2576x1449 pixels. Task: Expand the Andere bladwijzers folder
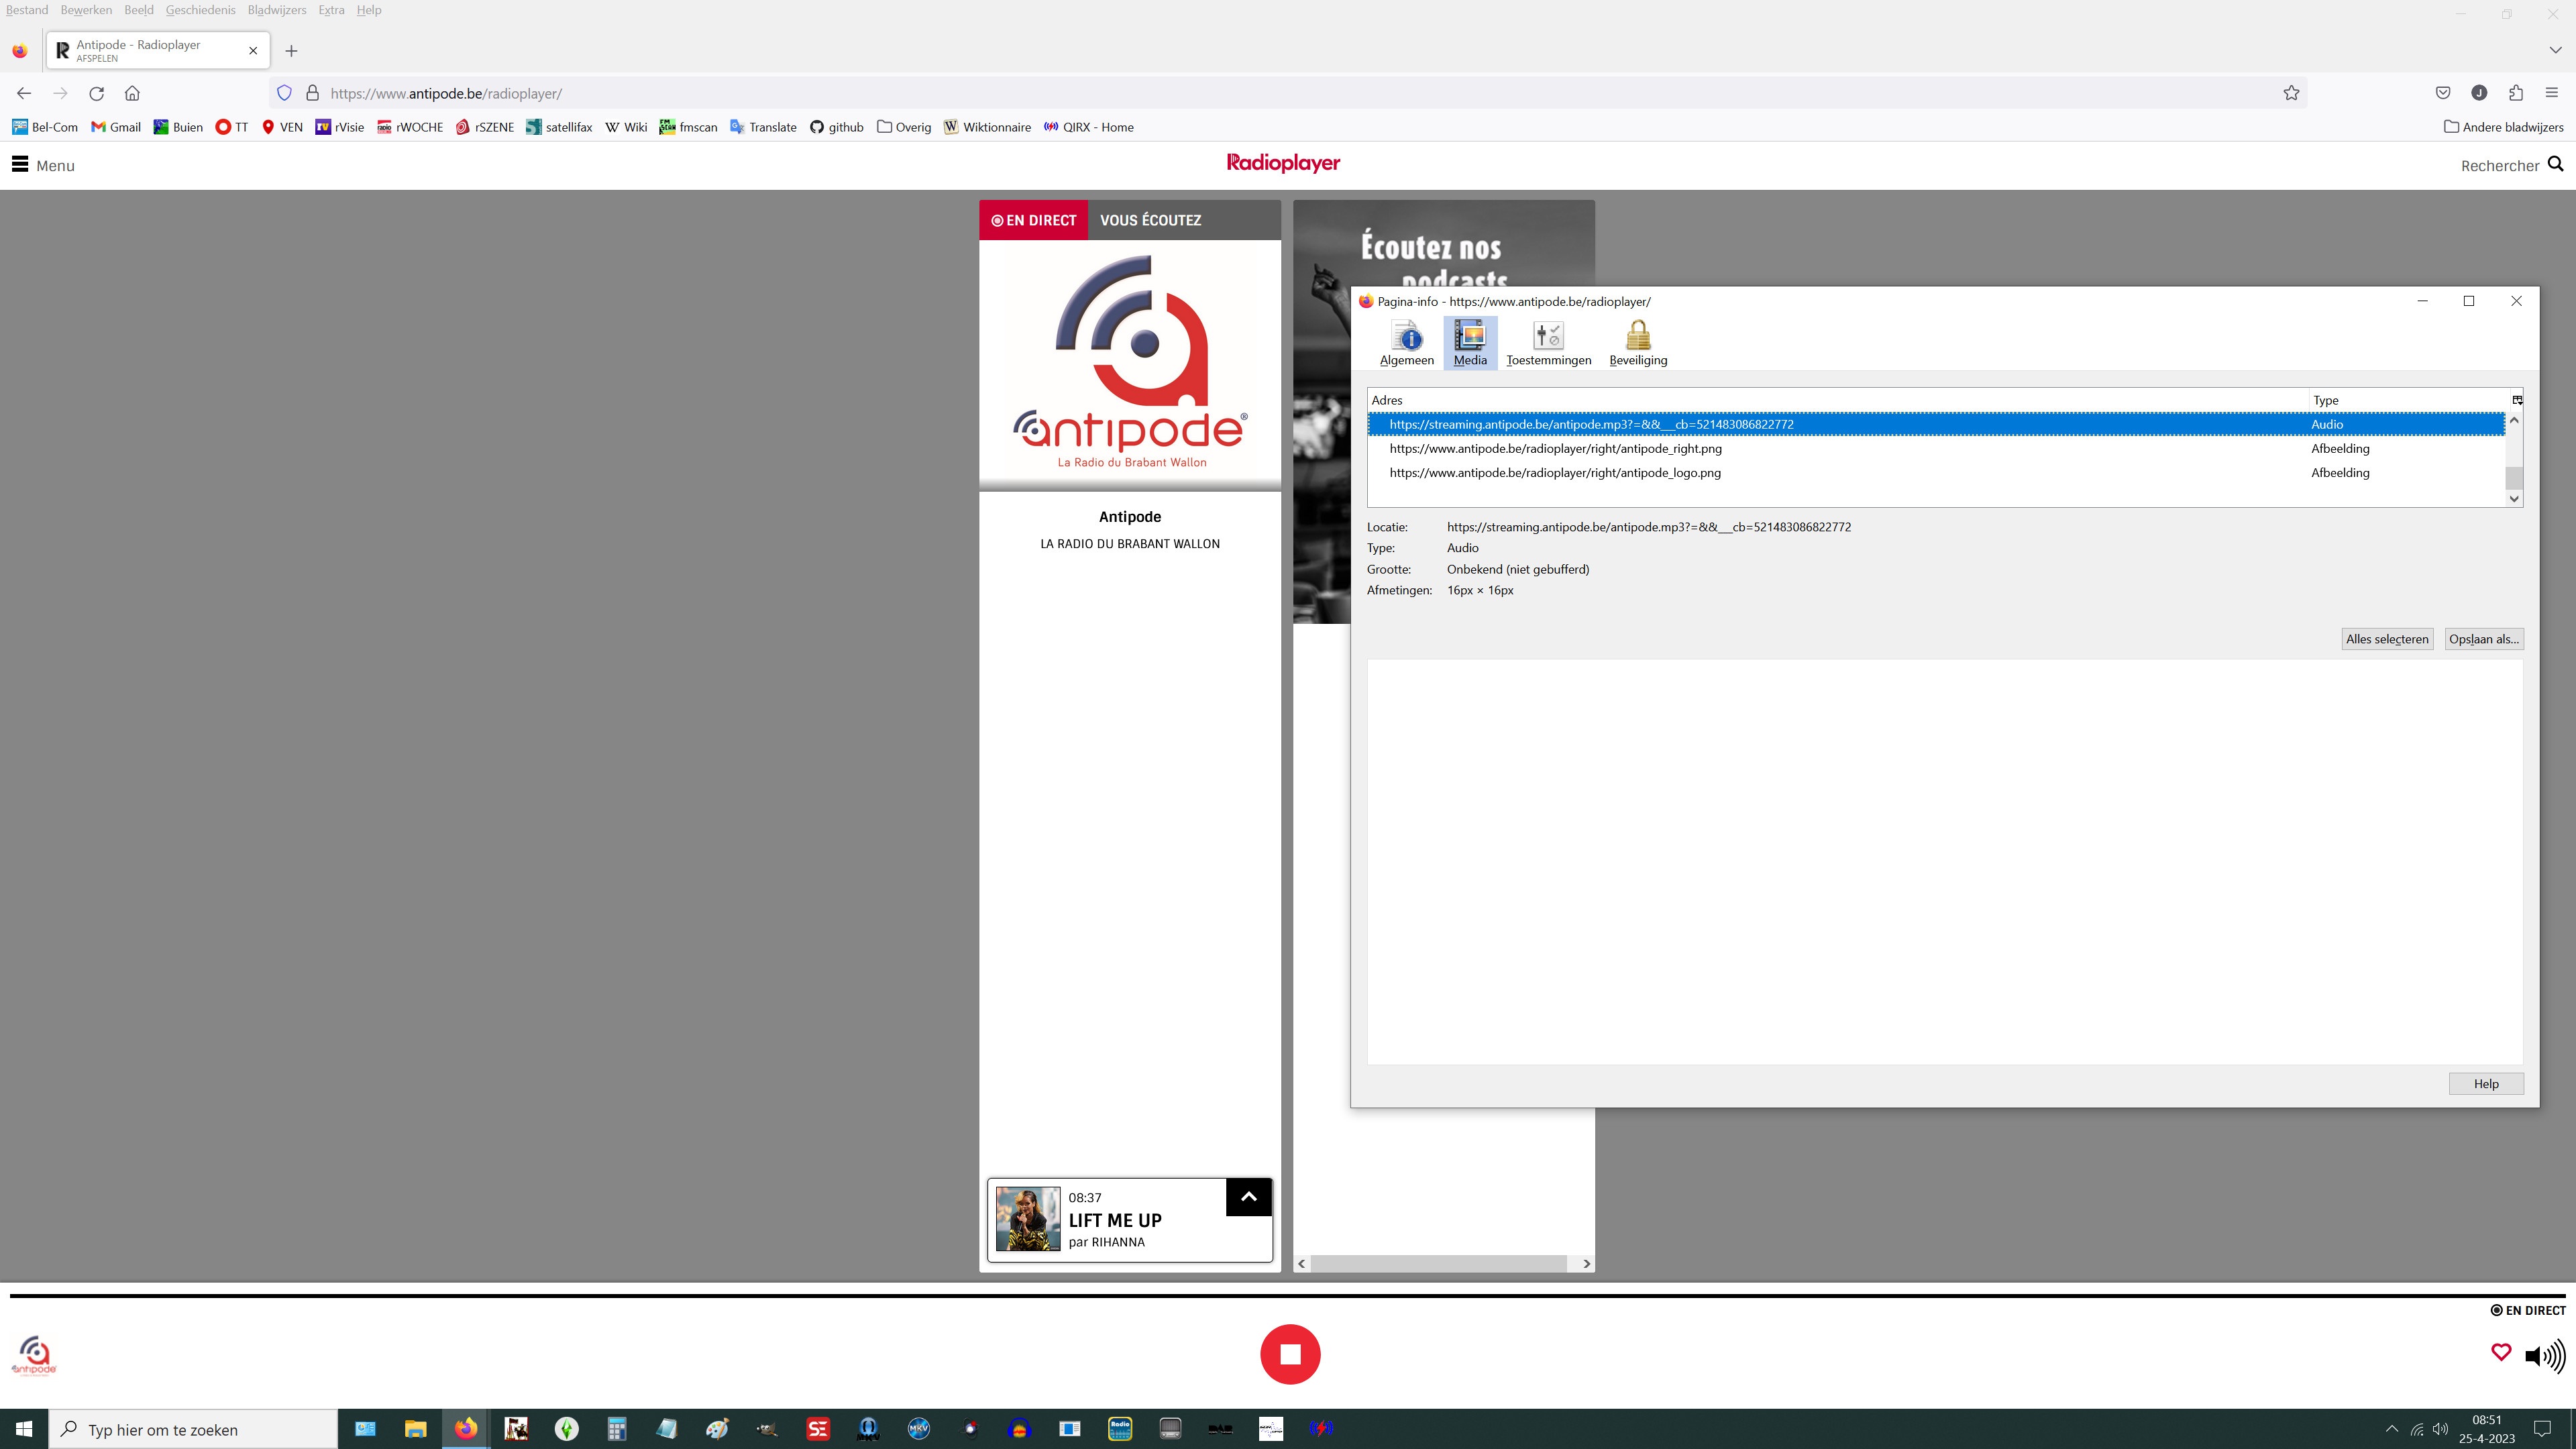[x=2503, y=127]
